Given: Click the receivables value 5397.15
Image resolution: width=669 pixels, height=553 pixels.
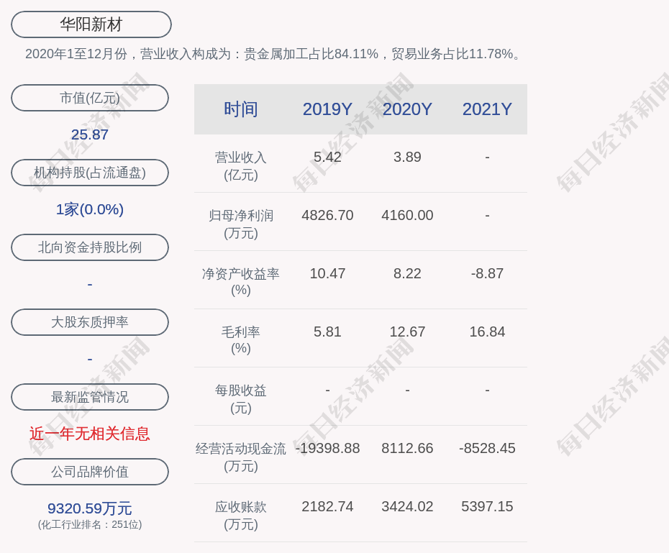Looking at the screenshot, I should coord(487,506).
